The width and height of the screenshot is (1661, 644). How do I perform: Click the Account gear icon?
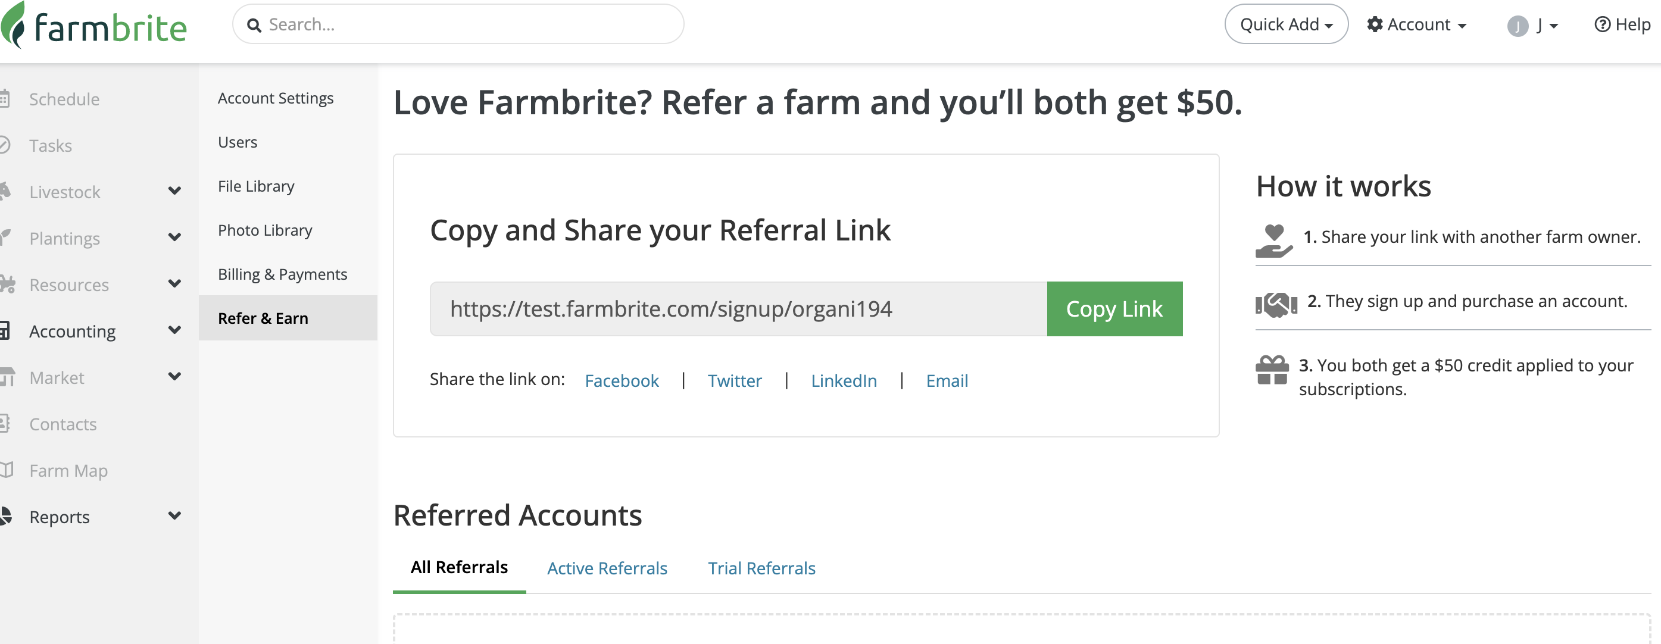click(x=1375, y=24)
